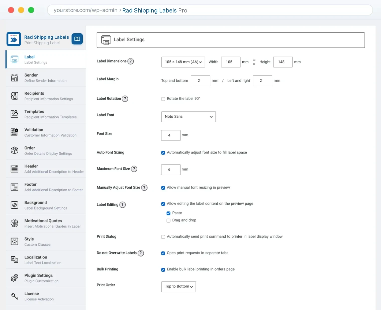Toggle the Paste checkbox

(168, 213)
